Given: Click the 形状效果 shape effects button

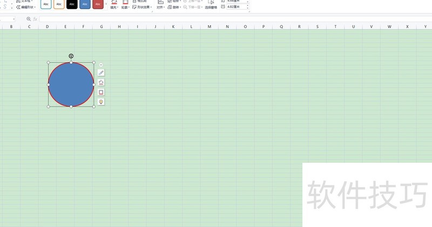Looking at the screenshot, I should [142, 7].
